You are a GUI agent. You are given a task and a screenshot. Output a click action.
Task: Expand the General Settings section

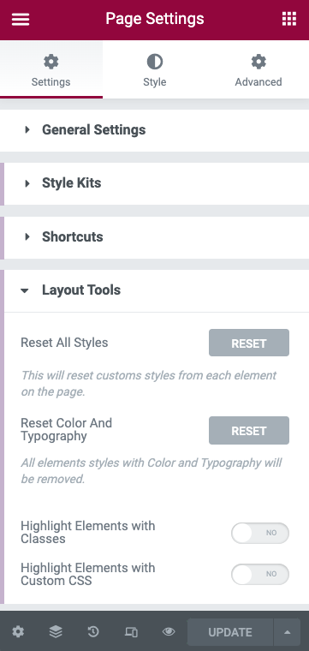(155, 130)
